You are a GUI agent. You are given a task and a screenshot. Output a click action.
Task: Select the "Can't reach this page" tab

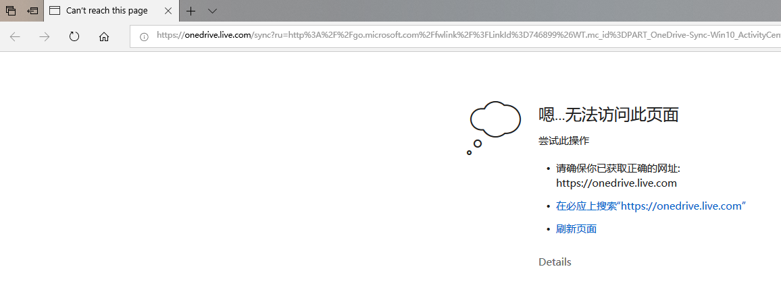pyautogui.click(x=107, y=10)
